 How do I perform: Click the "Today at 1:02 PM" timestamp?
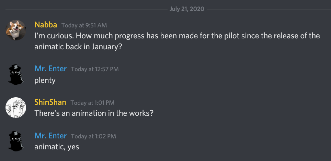click(x=93, y=136)
